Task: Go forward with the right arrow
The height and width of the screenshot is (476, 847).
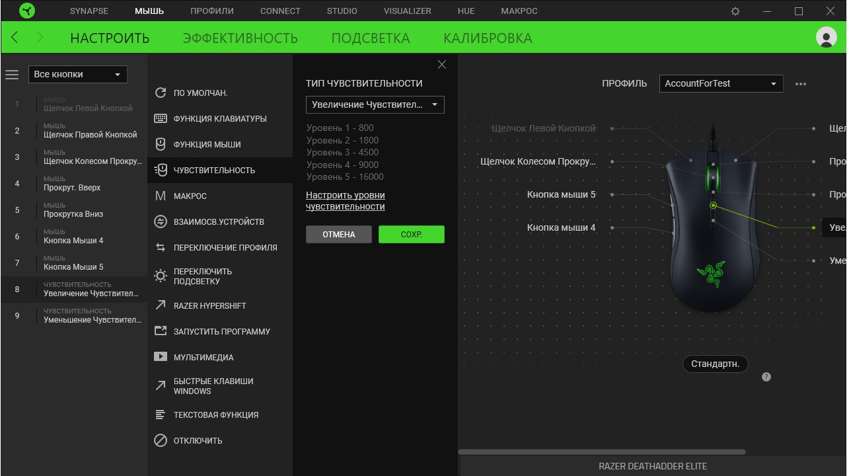Action: 40,38
